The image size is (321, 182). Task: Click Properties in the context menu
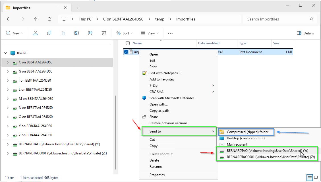157,175
